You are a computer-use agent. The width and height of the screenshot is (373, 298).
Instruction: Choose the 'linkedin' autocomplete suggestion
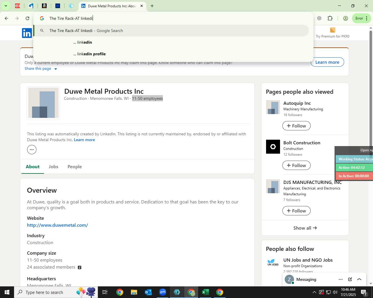tap(171, 42)
